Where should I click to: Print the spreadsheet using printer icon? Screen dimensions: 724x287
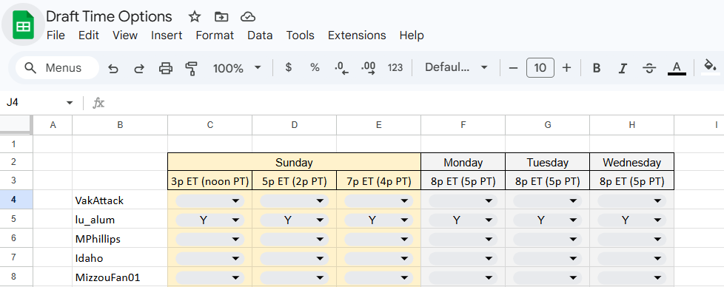click(165, 68)
